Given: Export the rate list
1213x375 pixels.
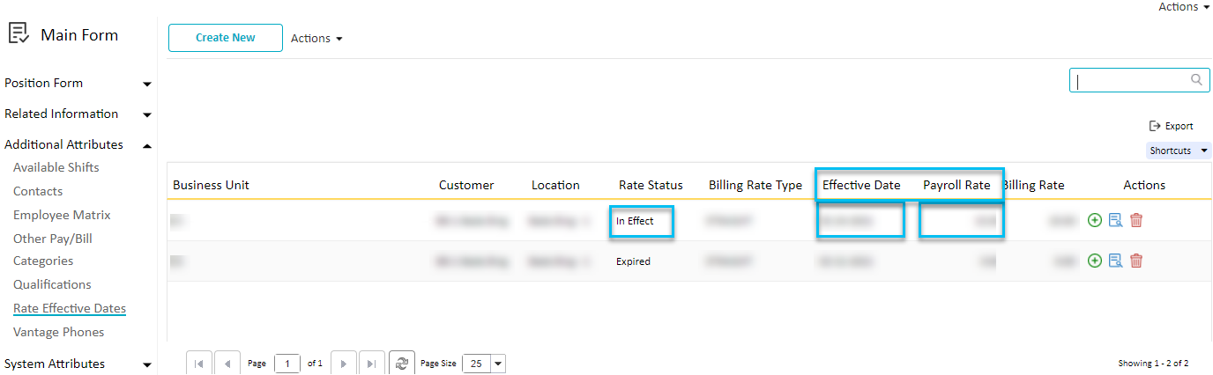Looking at the screenshot, I should 1171,126.
